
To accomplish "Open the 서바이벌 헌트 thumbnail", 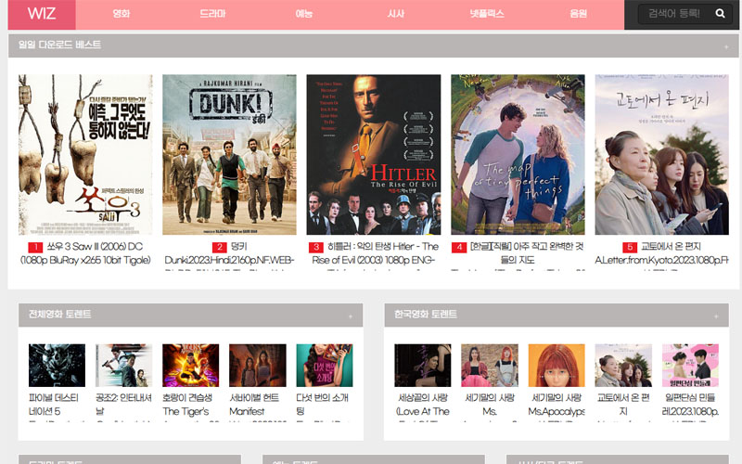I will pyautogui.click(x=258, y=365).
